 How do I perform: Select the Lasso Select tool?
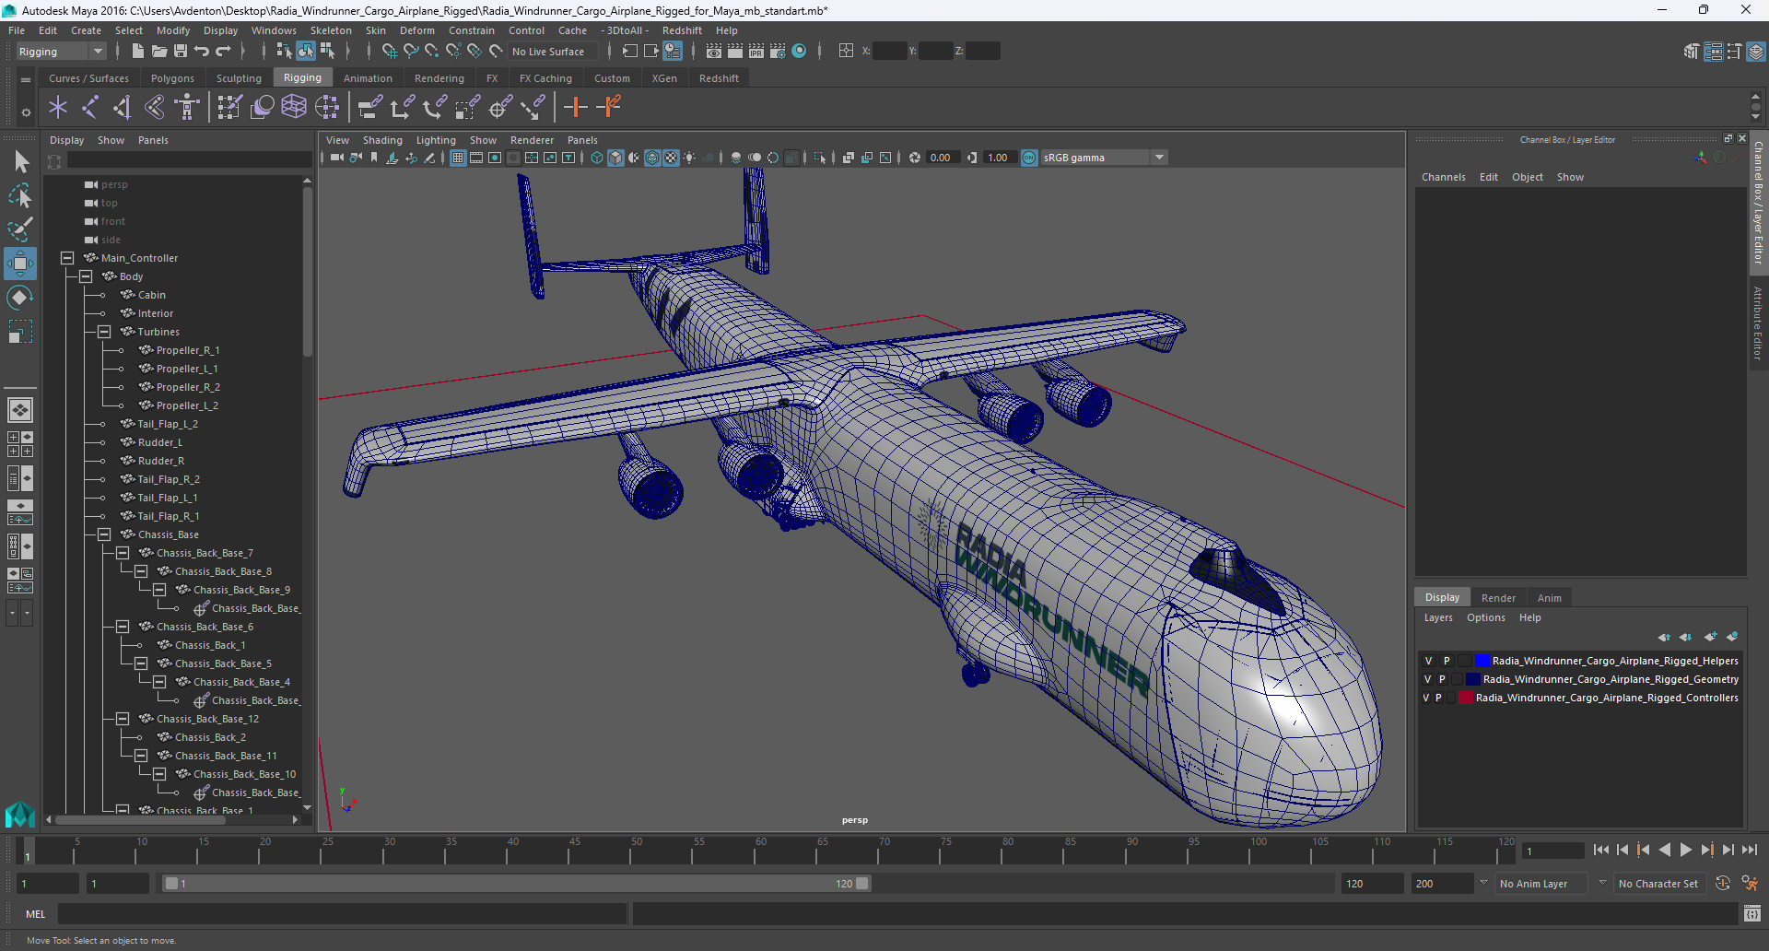tap(20, 195)
